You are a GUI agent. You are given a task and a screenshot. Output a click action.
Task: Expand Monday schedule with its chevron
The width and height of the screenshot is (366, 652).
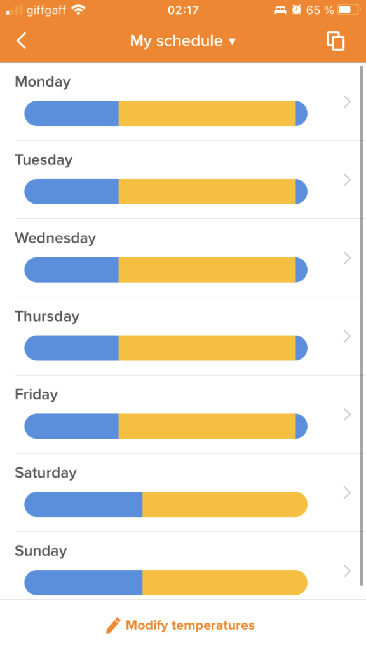tap(348, 101)
